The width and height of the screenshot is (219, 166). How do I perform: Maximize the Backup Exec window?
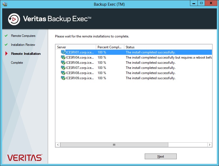[x=201, y=3]
